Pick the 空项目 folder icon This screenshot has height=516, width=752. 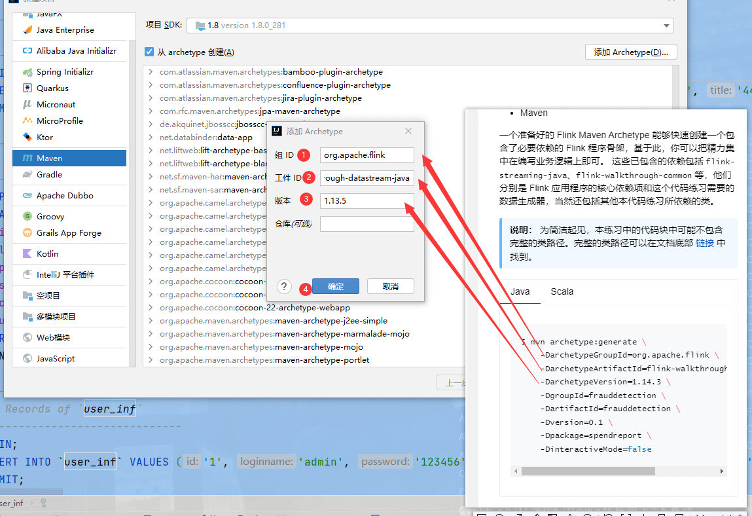[27, 296]
